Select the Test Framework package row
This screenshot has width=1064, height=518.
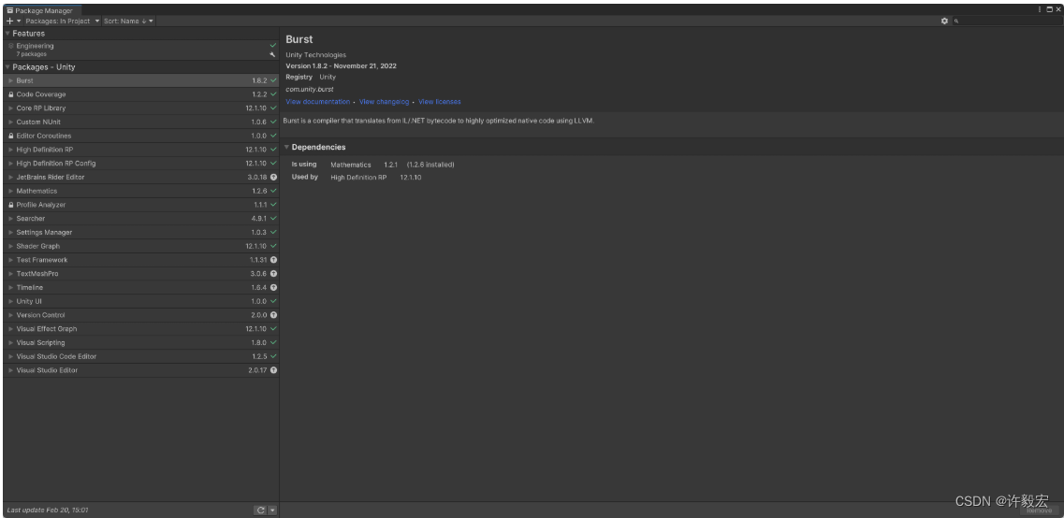coord(141,260)
